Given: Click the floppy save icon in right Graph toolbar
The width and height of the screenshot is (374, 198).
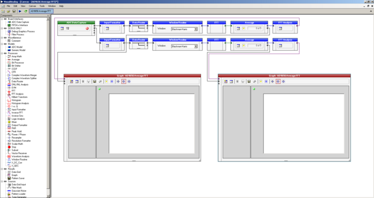Looking at the screenshot, I should coord(249,81).
